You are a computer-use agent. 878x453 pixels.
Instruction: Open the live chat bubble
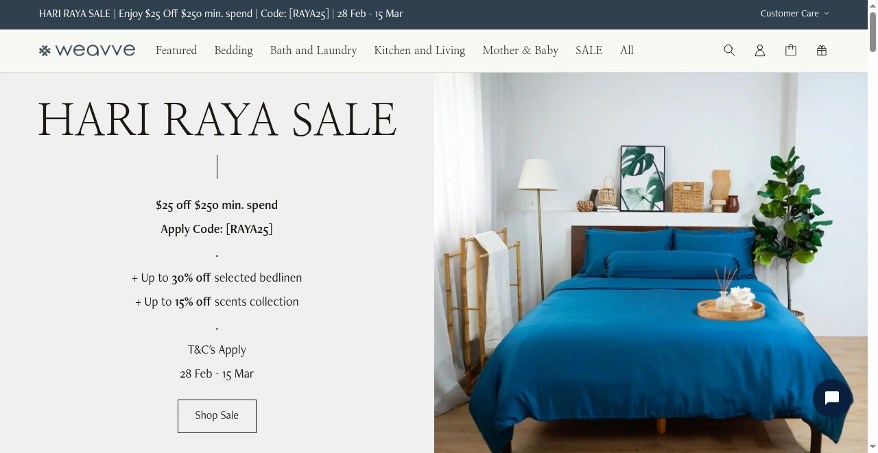click(832, 398)
